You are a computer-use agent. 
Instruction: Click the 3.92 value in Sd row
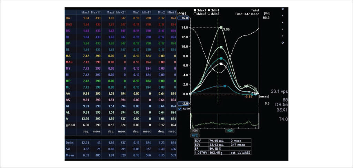click(86, 149)
